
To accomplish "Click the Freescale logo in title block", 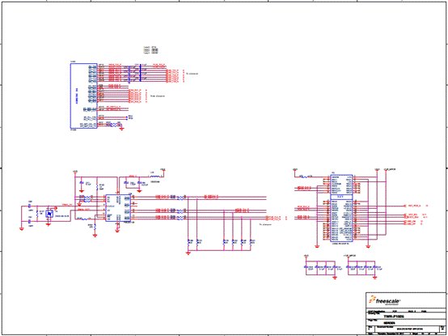I will (385, 300).
